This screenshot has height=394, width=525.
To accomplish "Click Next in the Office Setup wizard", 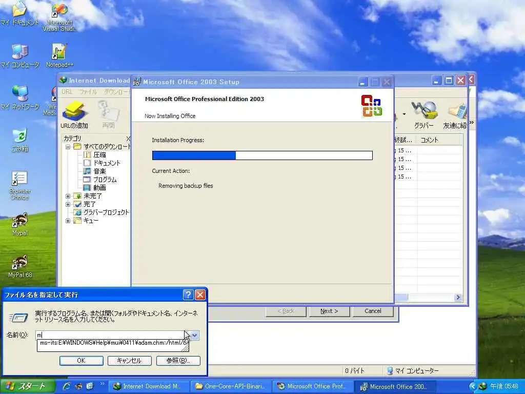I will (x=329, y=311).
